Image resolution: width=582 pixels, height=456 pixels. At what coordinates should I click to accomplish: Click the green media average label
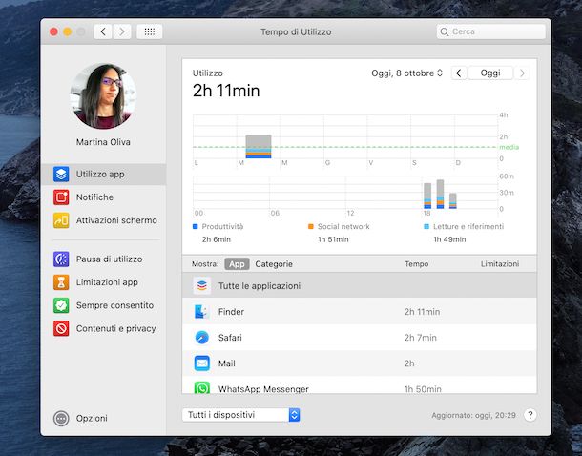click(x=509, y=147)
